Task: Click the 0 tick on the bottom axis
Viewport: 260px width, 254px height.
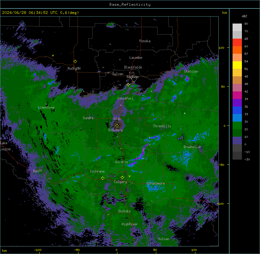Action: point(116,250)
